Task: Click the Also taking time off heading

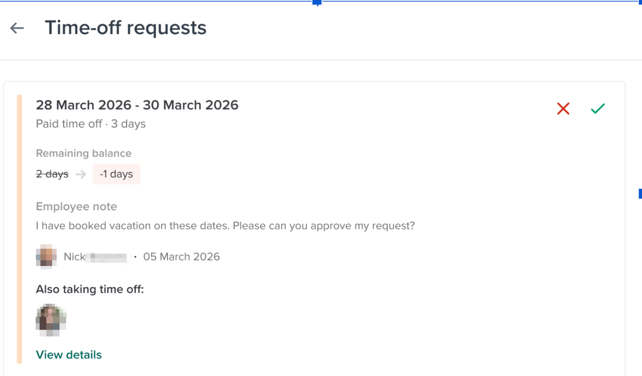Action: coord(90,289)
